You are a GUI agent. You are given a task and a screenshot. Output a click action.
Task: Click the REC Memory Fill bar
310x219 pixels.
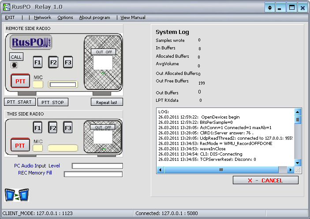93,174
